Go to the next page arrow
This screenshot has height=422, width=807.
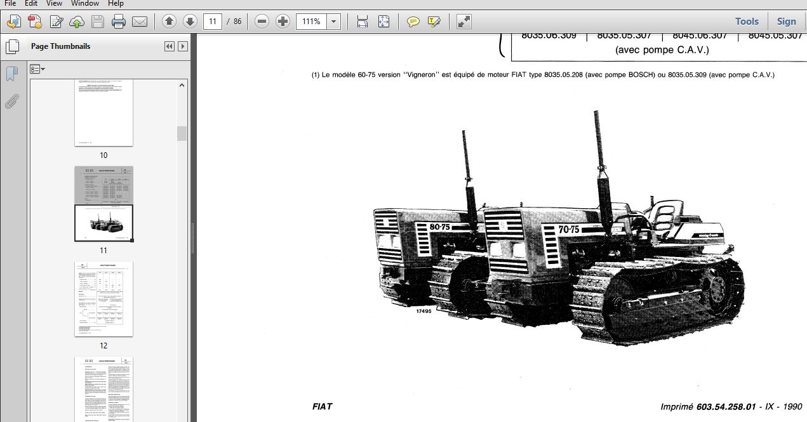[x=190, y=22]
